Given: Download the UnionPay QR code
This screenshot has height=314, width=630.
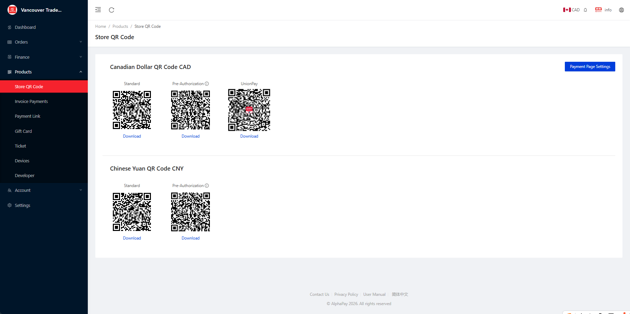Looking at the screenshot, I should pyautogui.click(x=249, y=136).
